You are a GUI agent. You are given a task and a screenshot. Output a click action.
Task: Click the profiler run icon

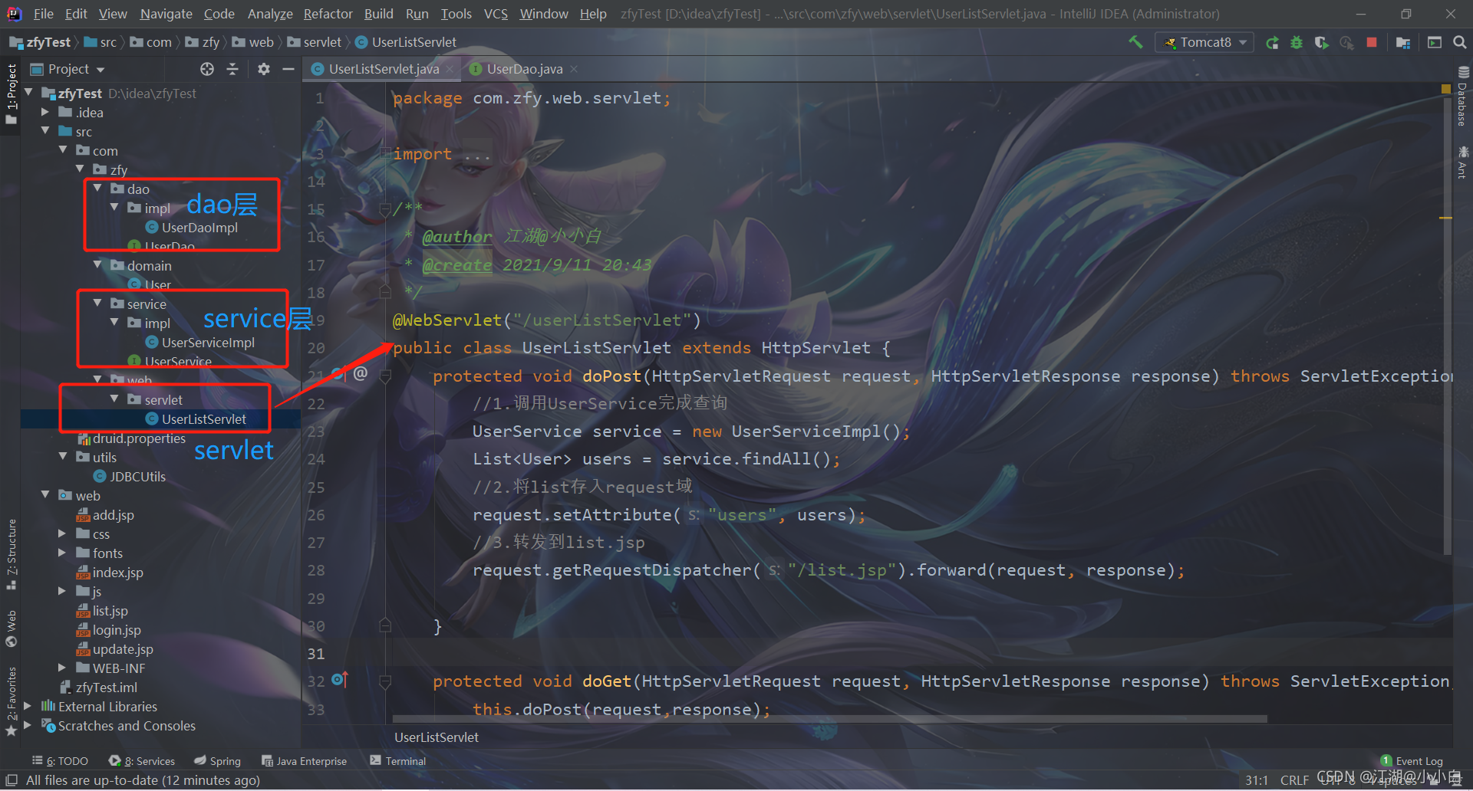(1346, 42)
